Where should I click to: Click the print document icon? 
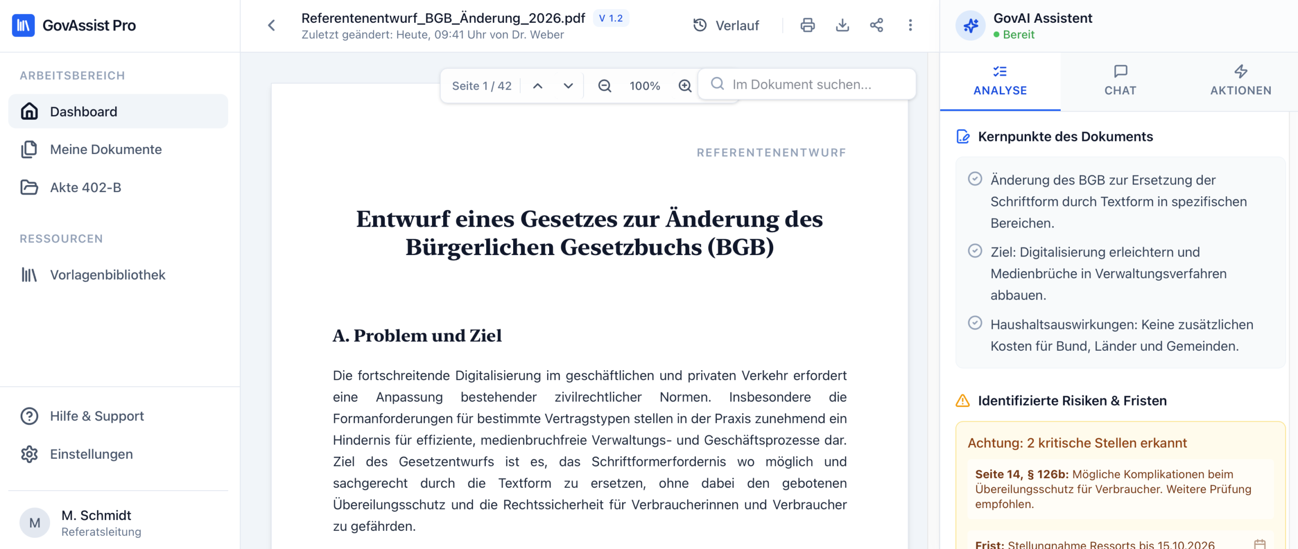click(x=807, y=25)
